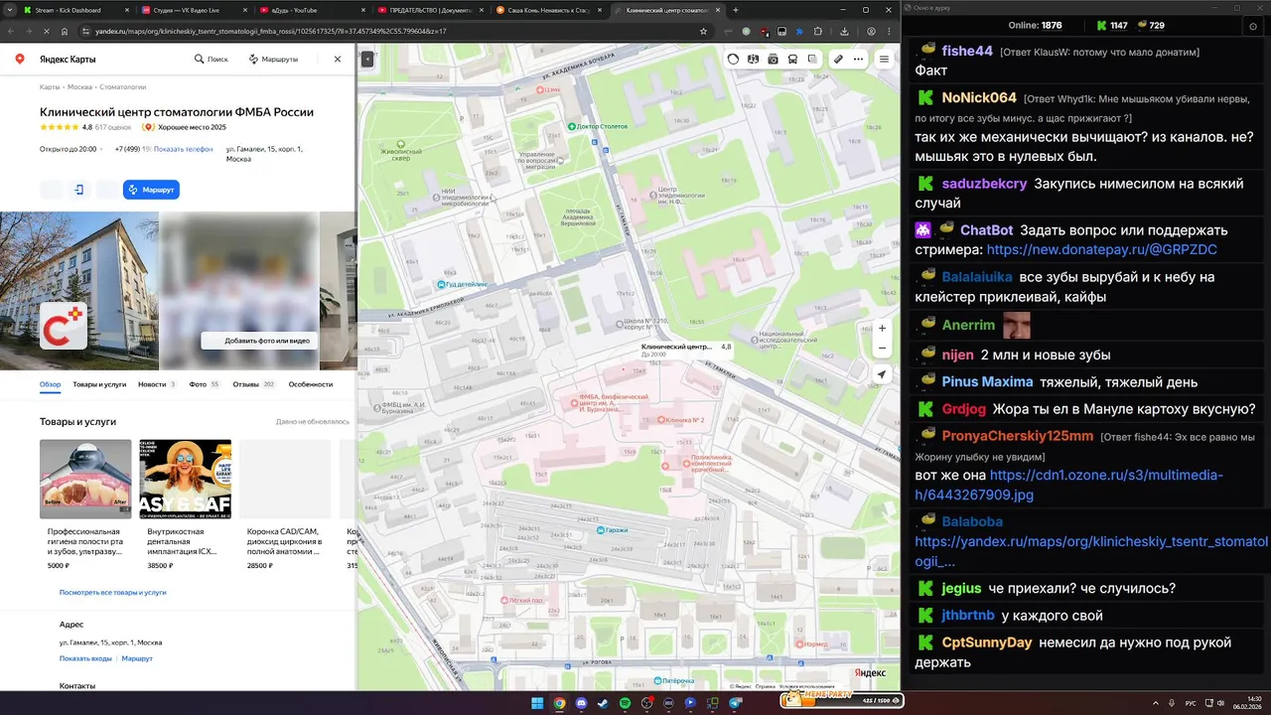The height and width of the screenshot is (715, 1271).
Task: Open Внутрикостная дентальная имплантация product card
Action: [x=185, y=504]
